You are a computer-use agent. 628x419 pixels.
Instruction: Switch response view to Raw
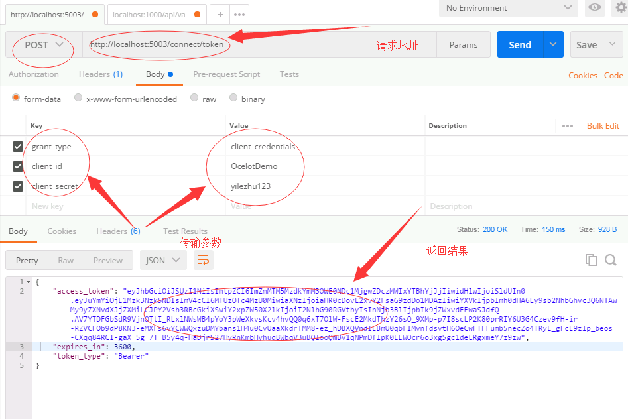pyautogui.click(x=66, y=261)
